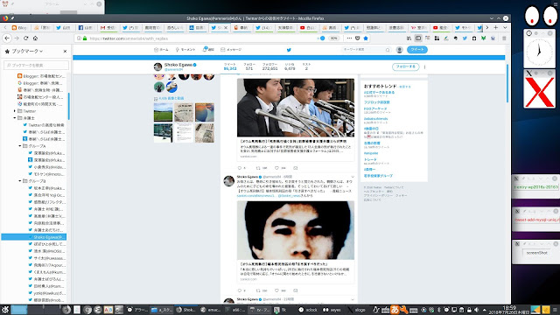The height and width of the screenshot is (315, 560).
Task: Collapse the 弁護士 bookmark folder
Action: (x=15, y=118)
